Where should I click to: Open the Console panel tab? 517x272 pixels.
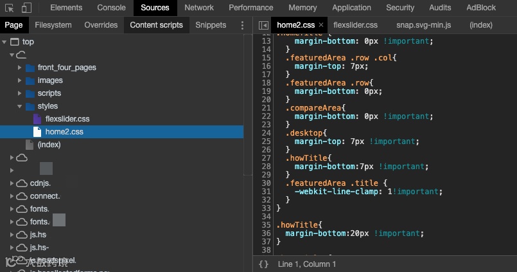click(112, 8)
